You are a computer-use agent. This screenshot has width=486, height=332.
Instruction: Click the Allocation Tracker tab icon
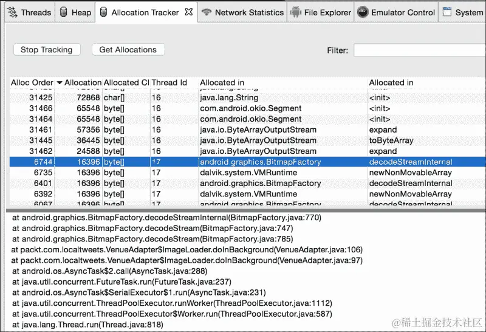(104, 12)
